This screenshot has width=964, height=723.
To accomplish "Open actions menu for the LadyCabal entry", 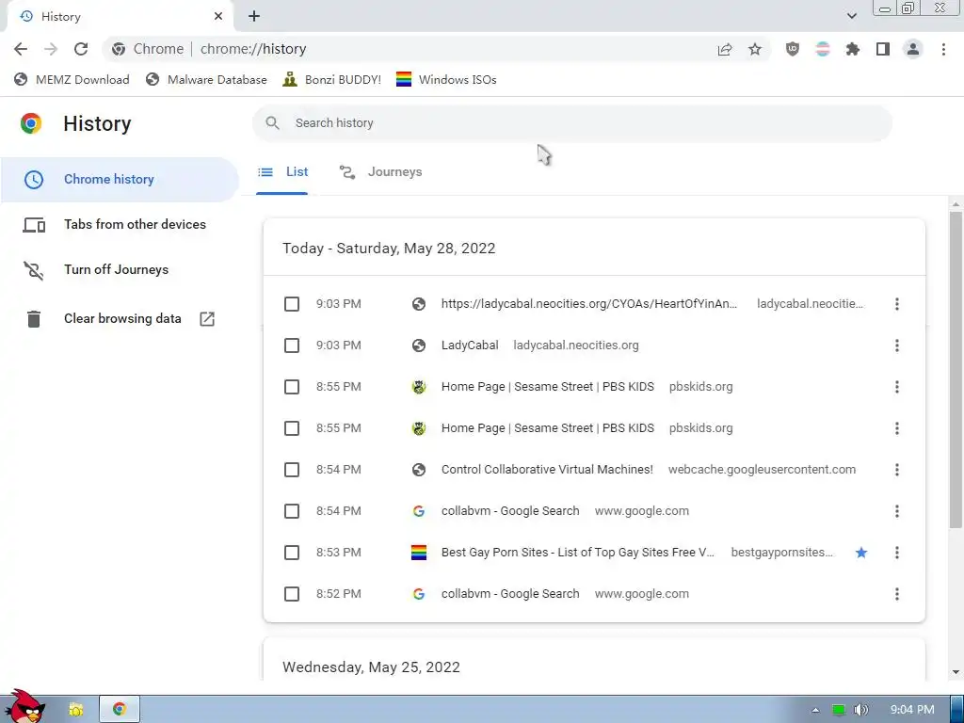I will (897, 345).
